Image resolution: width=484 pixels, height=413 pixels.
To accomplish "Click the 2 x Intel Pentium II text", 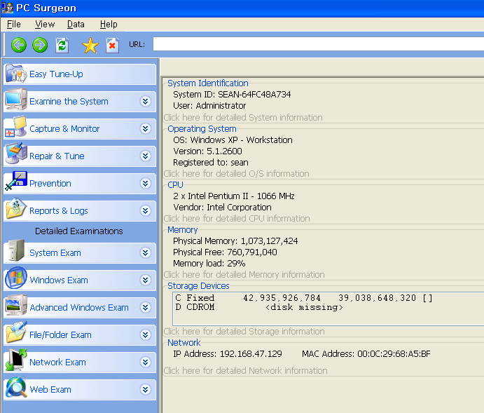I will point(234,196).
